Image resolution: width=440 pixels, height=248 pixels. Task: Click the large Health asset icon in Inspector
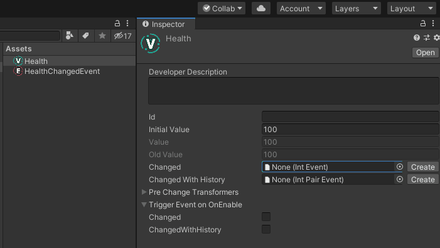151,43
